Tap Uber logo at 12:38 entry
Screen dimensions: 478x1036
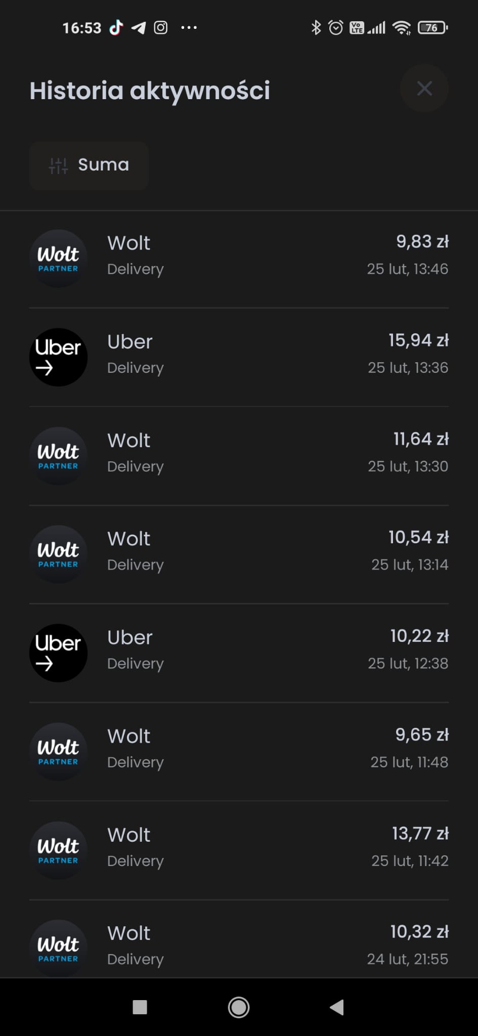(x=58, y=653)
